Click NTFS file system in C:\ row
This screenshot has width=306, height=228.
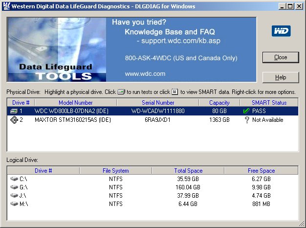pos(116,179)
